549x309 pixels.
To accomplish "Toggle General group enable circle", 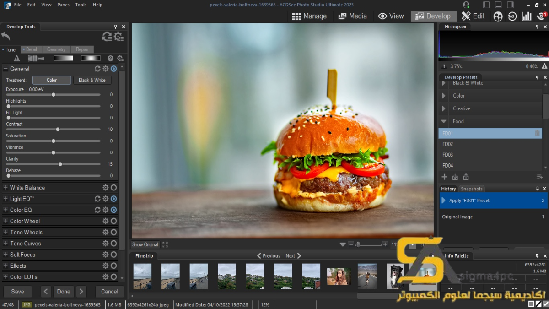I will point(114,69).
